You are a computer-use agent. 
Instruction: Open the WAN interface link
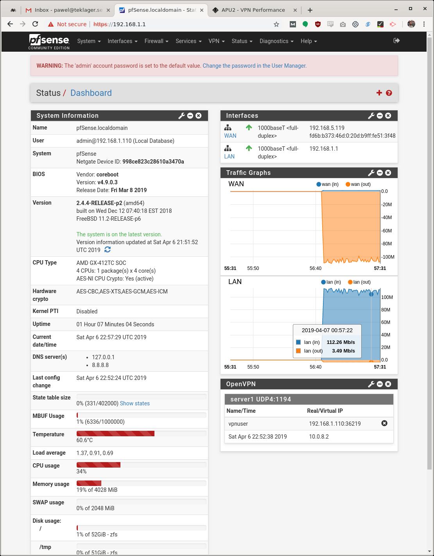click(x=230, y=136)
